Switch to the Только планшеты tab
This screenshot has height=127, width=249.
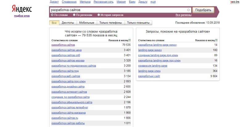pyautogui.click(x=138, y=23)
